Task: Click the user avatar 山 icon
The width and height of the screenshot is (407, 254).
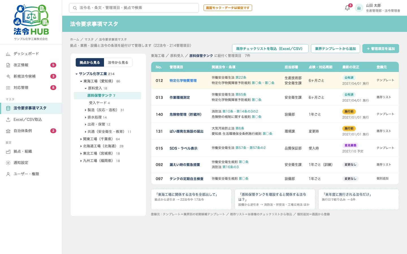Action: (359, 8)
